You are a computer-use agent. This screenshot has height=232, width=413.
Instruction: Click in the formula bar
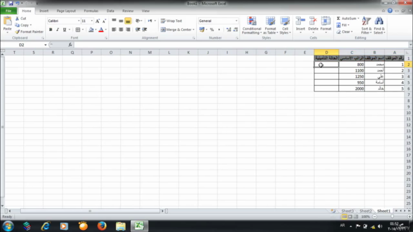pos(241,45)
